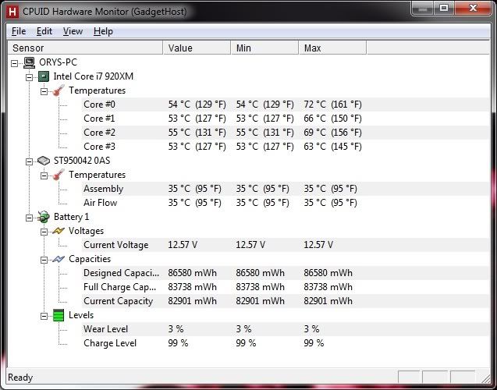Select the Core #3 row
This screenshot has width=497, height=390.
285,147
